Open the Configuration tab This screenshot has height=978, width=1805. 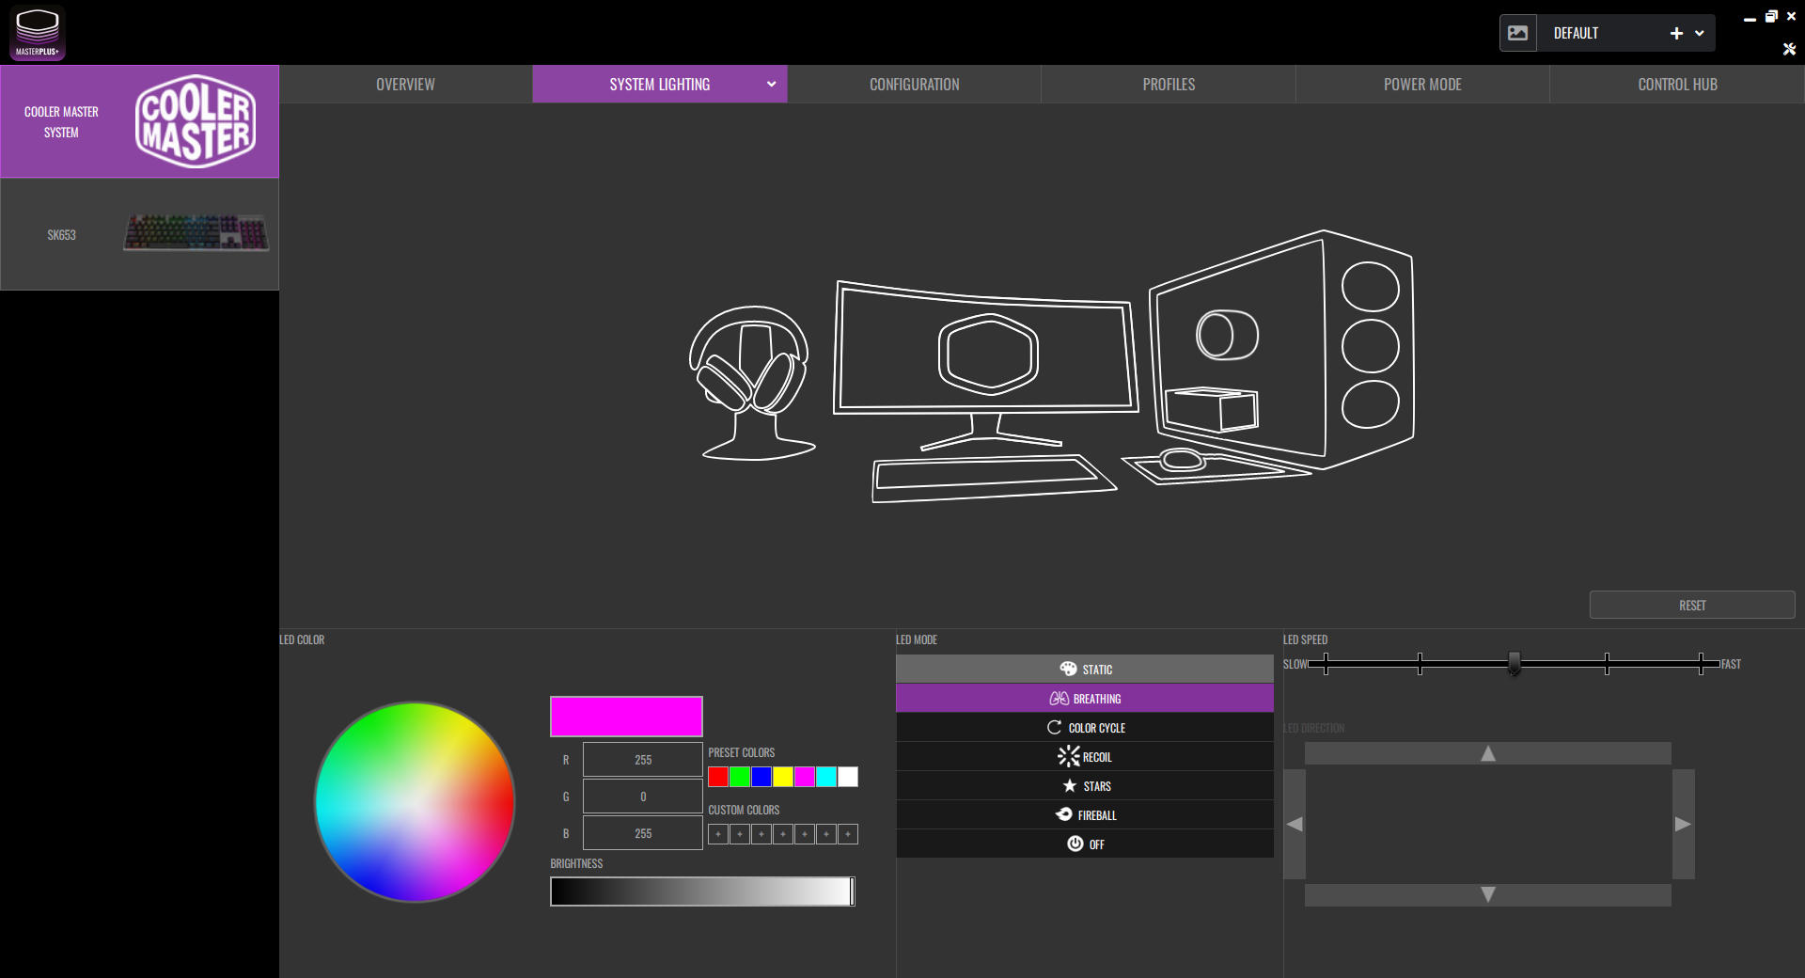[x=915, y=85]
